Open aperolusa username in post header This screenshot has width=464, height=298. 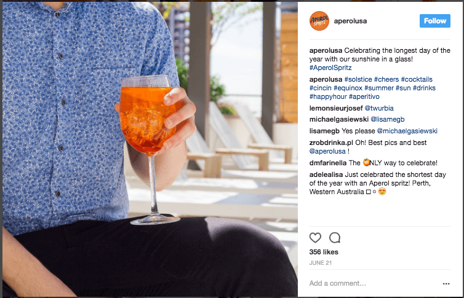tap(350, 21)
